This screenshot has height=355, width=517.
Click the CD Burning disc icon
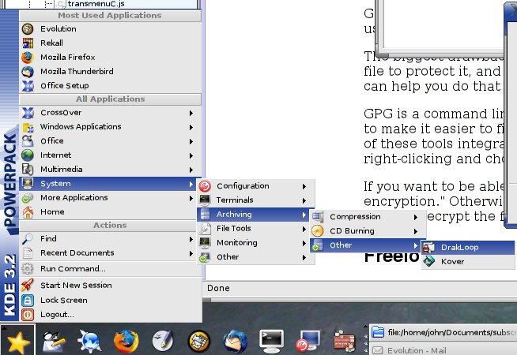318,231
